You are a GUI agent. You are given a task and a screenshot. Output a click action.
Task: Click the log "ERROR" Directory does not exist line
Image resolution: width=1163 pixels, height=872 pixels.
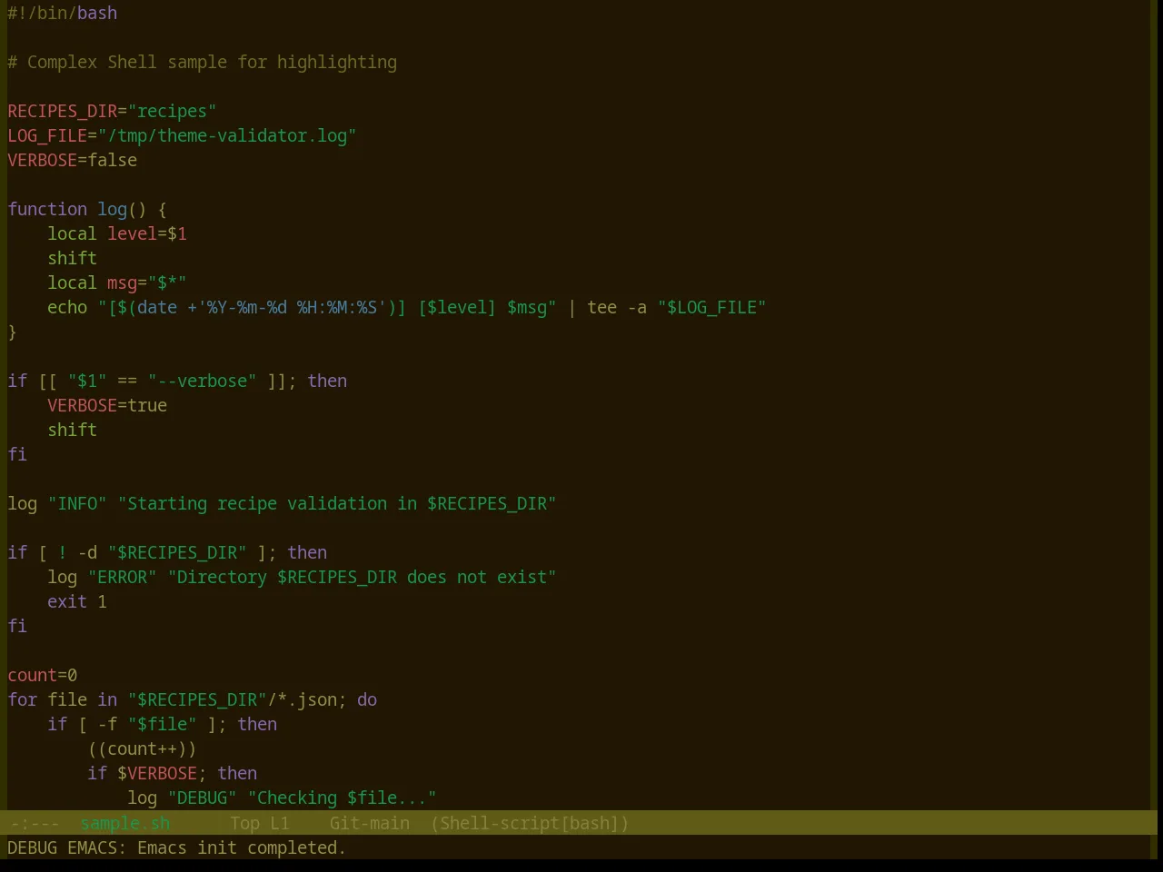pos(302,577)
